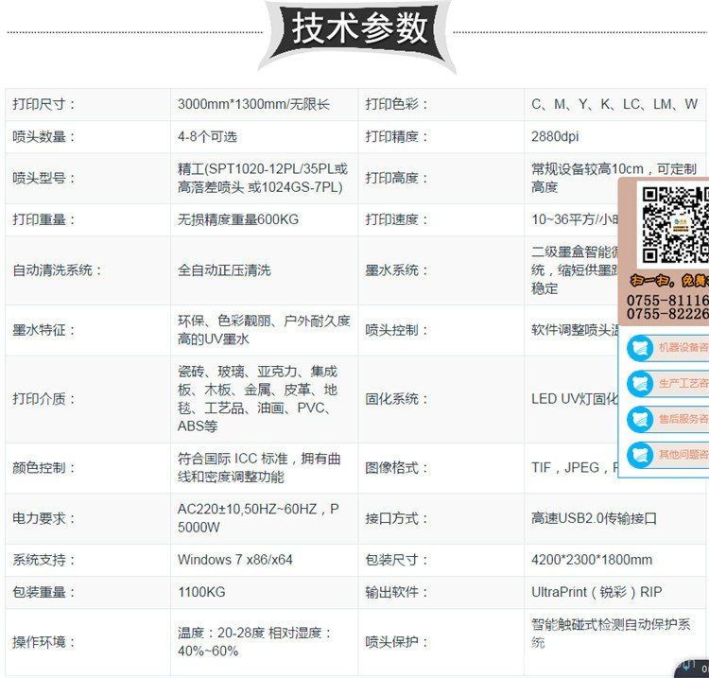The height and width of the screenshot is (678, 709).
Task: Select the Windows 7 x86/x64 value
Action: tap(235, 560)
